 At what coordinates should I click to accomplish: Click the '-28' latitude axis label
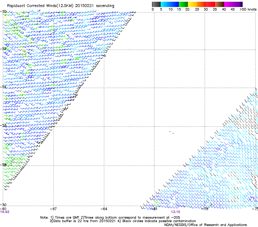(x=3, y=164)
